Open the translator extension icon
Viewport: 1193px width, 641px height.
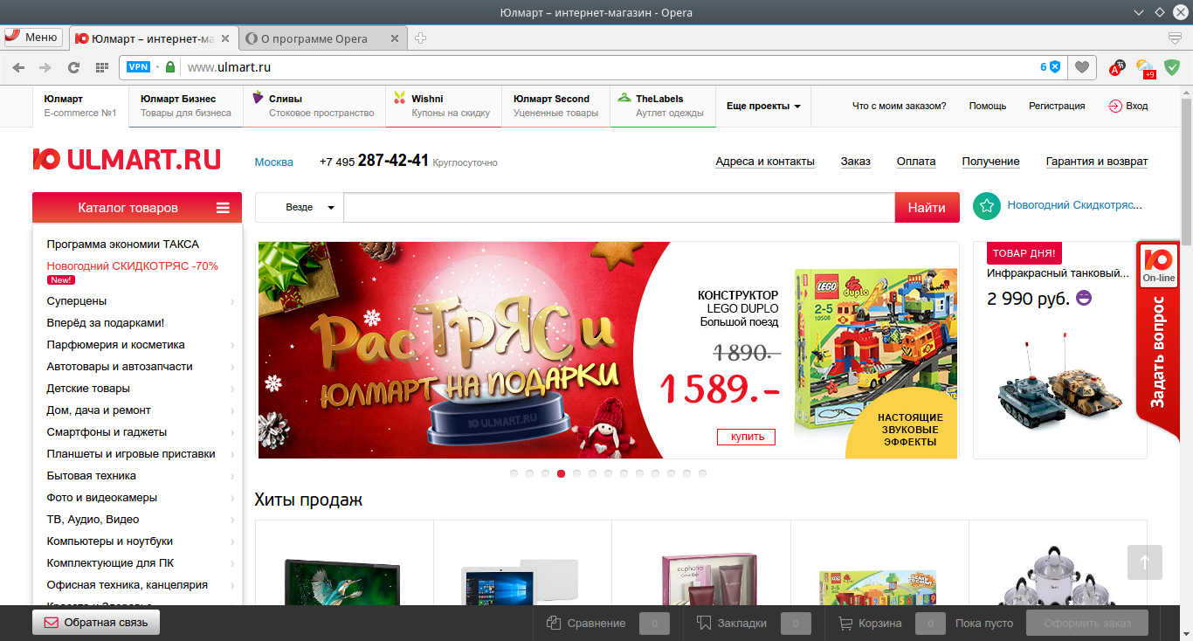[1117, 67]
